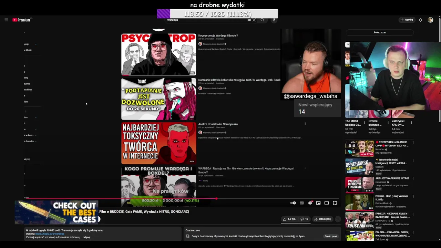Open the account avatar menu

coord(430,20)
